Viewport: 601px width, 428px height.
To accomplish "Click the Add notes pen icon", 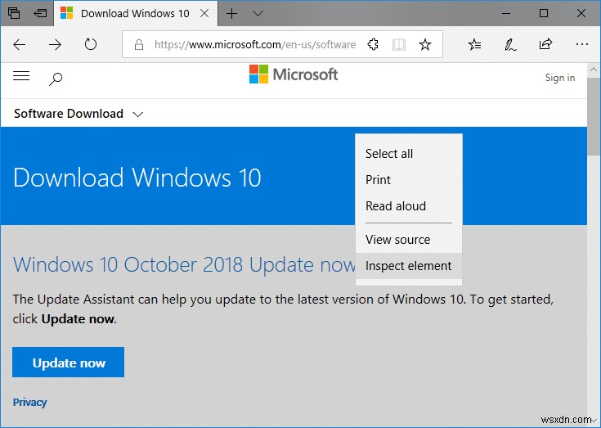I will pyautogui.click(x=509, y=45).
